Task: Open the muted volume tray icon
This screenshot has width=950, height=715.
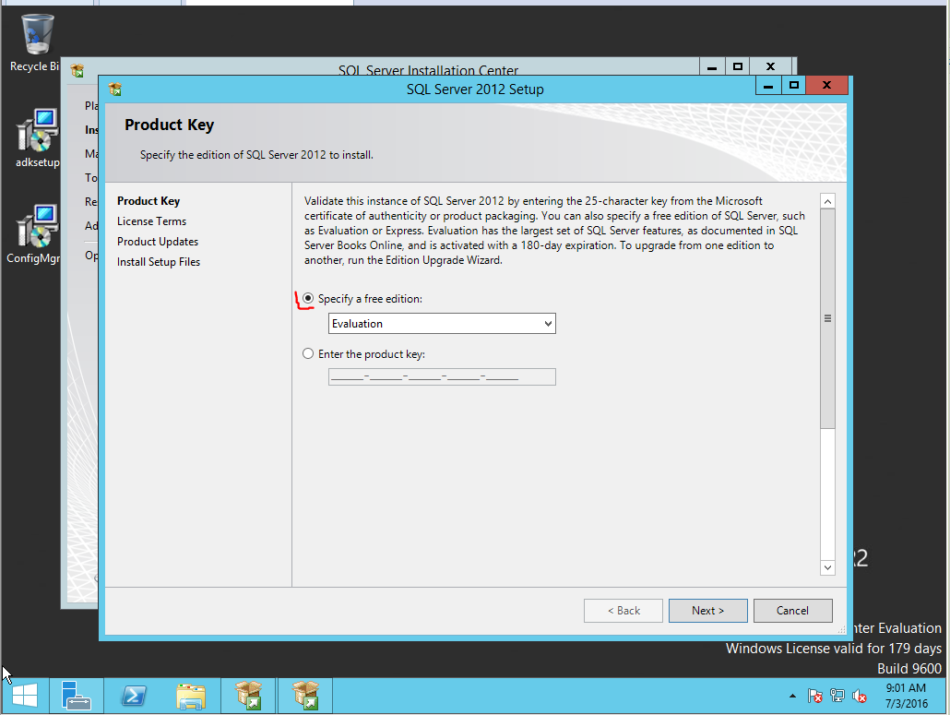Action: [x=859, y=697]
